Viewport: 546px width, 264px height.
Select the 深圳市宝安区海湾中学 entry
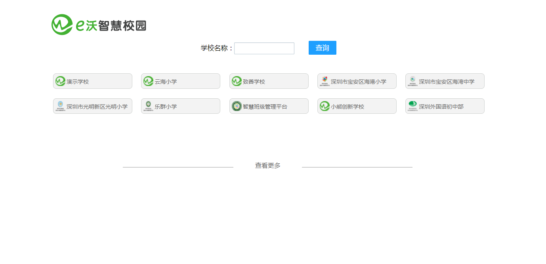tap(445, 81)
